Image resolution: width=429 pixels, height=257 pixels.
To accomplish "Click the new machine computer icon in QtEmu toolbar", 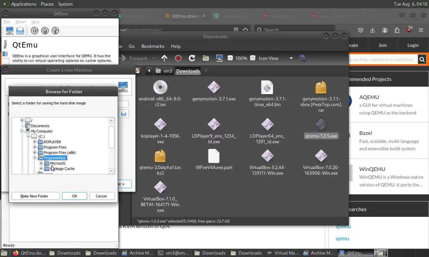I will pyautogui.click(x=10, y=31).
